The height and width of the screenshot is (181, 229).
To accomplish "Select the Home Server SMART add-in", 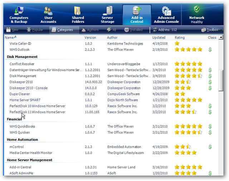I will coord(25,100).
